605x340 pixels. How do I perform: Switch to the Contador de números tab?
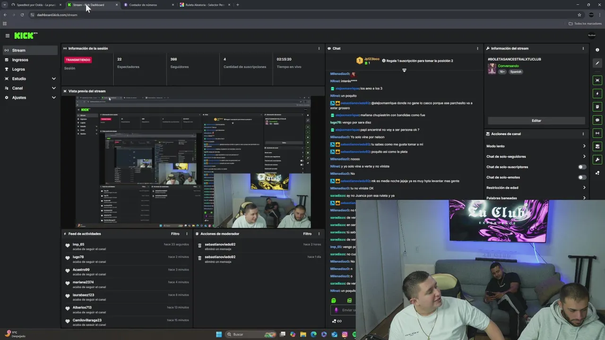pyautogui.click(x=149, y=5)
